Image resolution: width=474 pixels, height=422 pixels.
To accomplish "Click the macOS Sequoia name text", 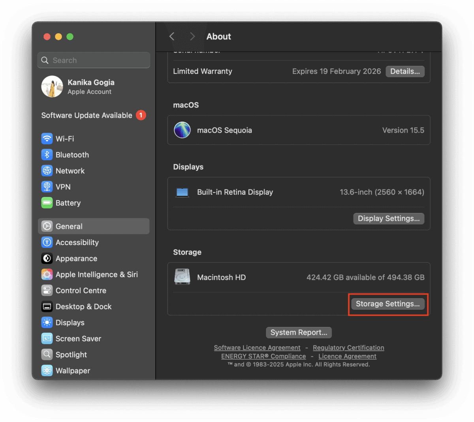I will tap(224, 130).
